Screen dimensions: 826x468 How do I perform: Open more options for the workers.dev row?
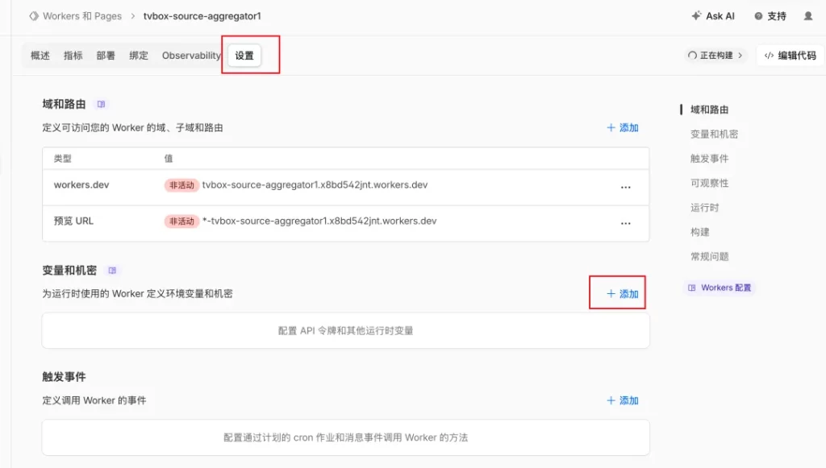[625, 187]
